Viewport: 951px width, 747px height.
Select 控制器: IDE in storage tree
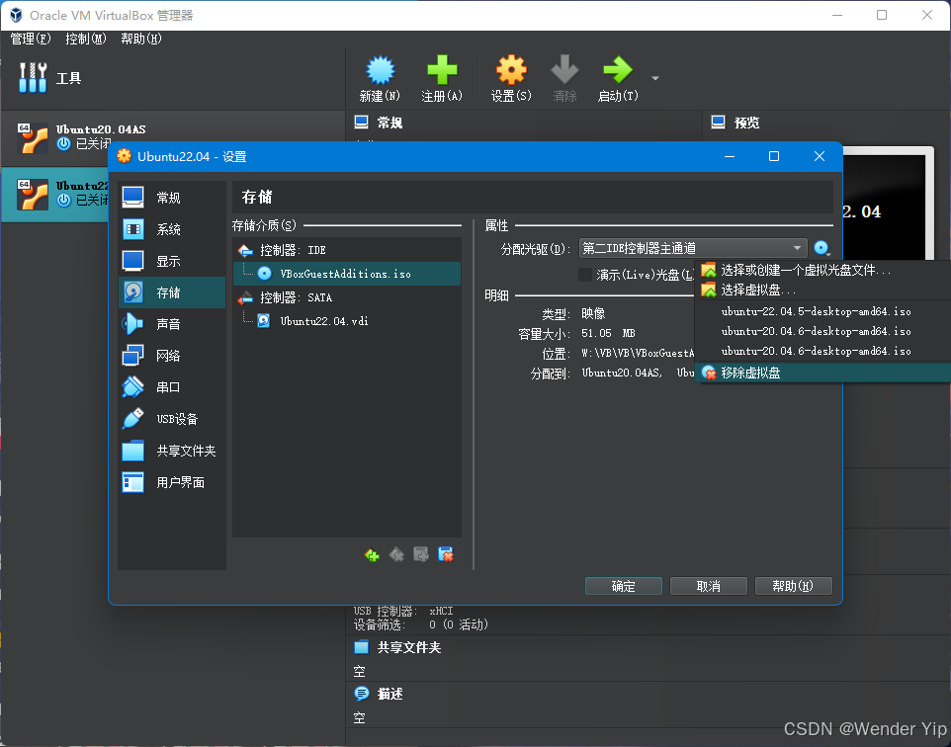tap(346, 250)
